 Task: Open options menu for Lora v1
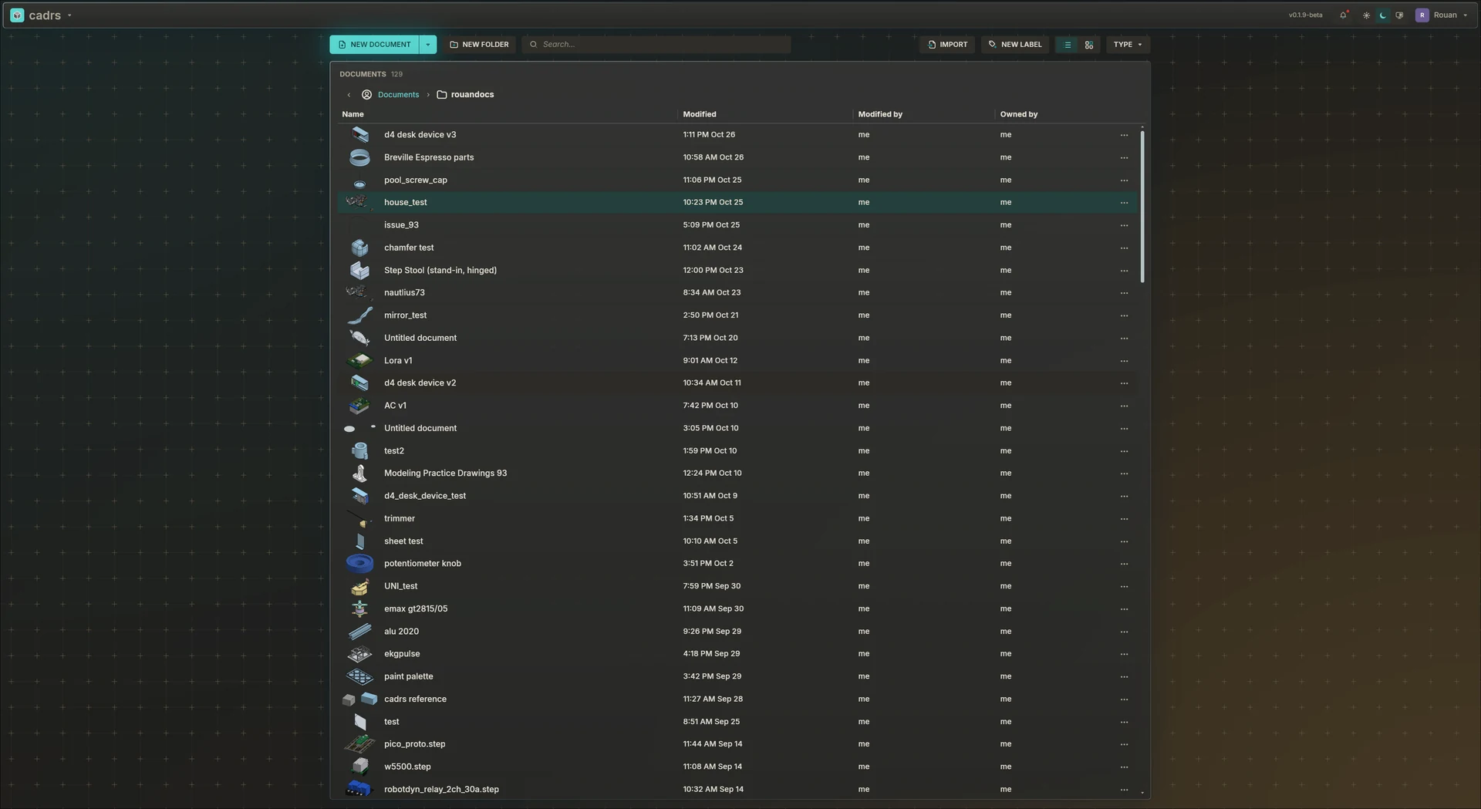[1124, 361]
